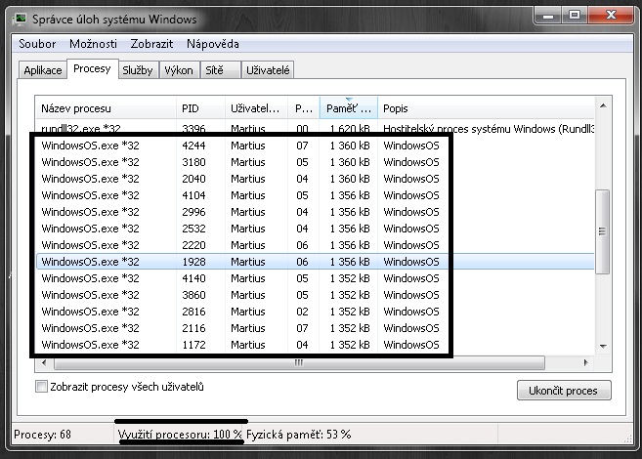The height and width of the screenshot is (459, 642).
Task: Select WindowsOS.exe process with PID 2996
Action: pyautogui.click(x=316, y=212)
